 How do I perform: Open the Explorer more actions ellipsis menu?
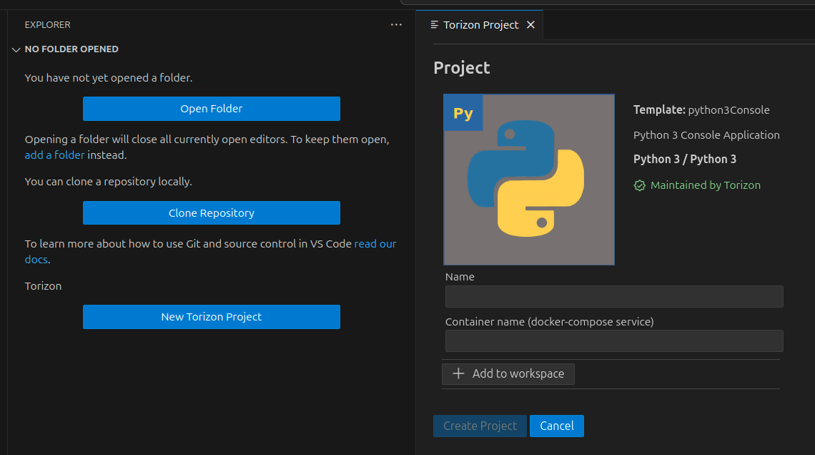[x=396, y=25]
